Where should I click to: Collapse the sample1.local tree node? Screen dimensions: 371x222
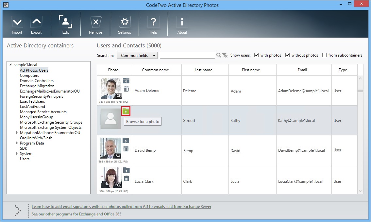point(10,65)
